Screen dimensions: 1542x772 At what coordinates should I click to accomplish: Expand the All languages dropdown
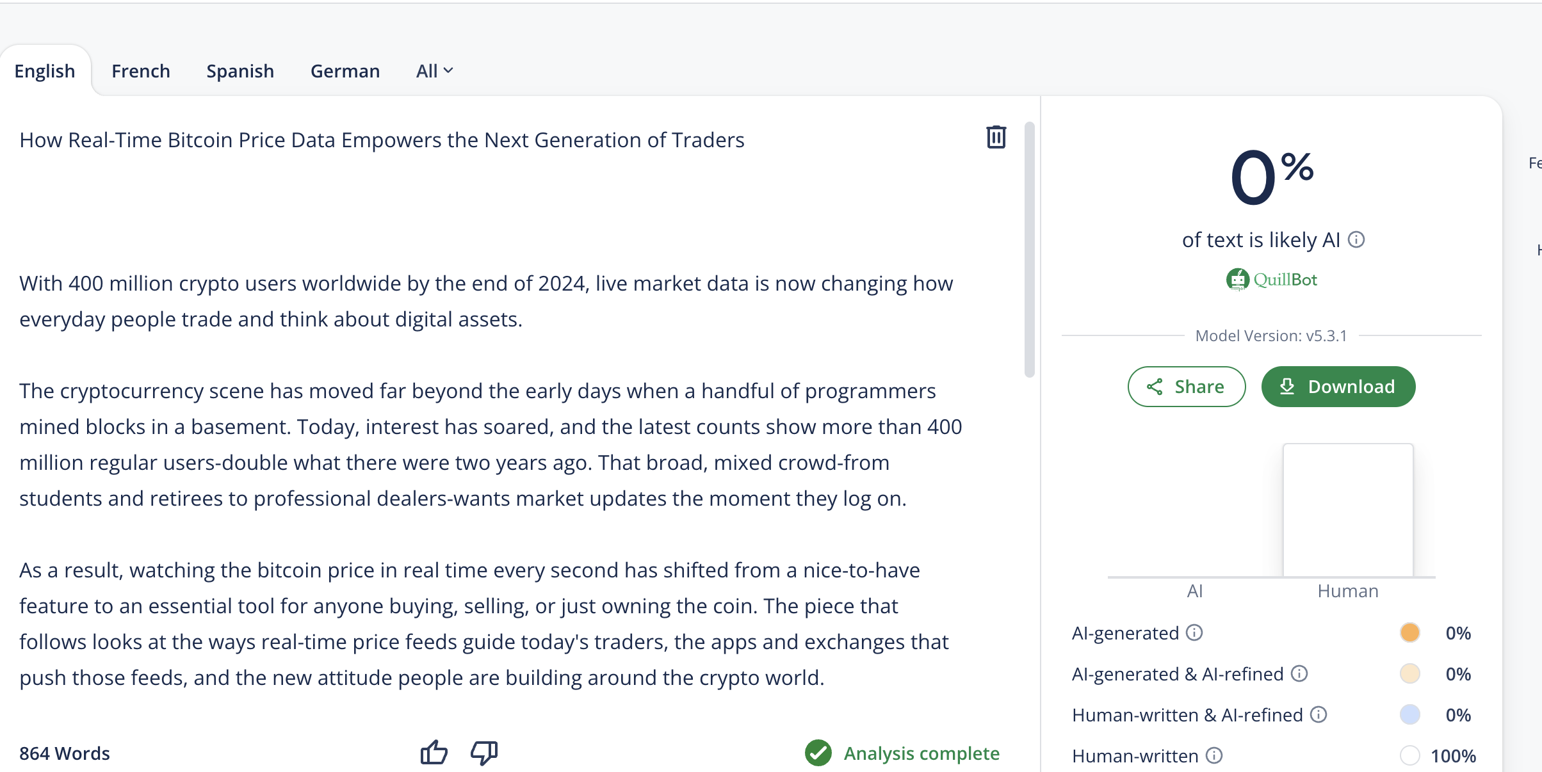pyautogui.click(x=435, y=71)
